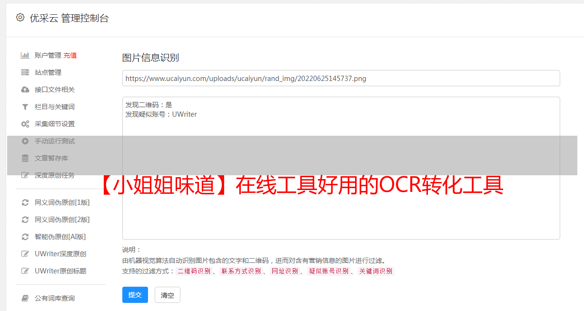
Task: Click the cloud upload icon next to 接口文件相关
Action: point(25,90)
